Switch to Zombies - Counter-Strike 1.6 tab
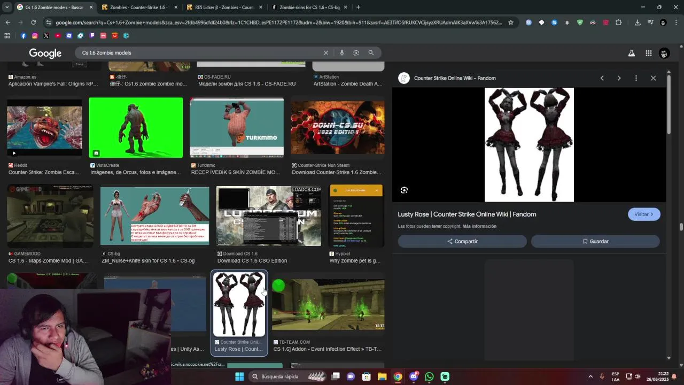Screen dimensions: 684x385 (x=139, y=7)
